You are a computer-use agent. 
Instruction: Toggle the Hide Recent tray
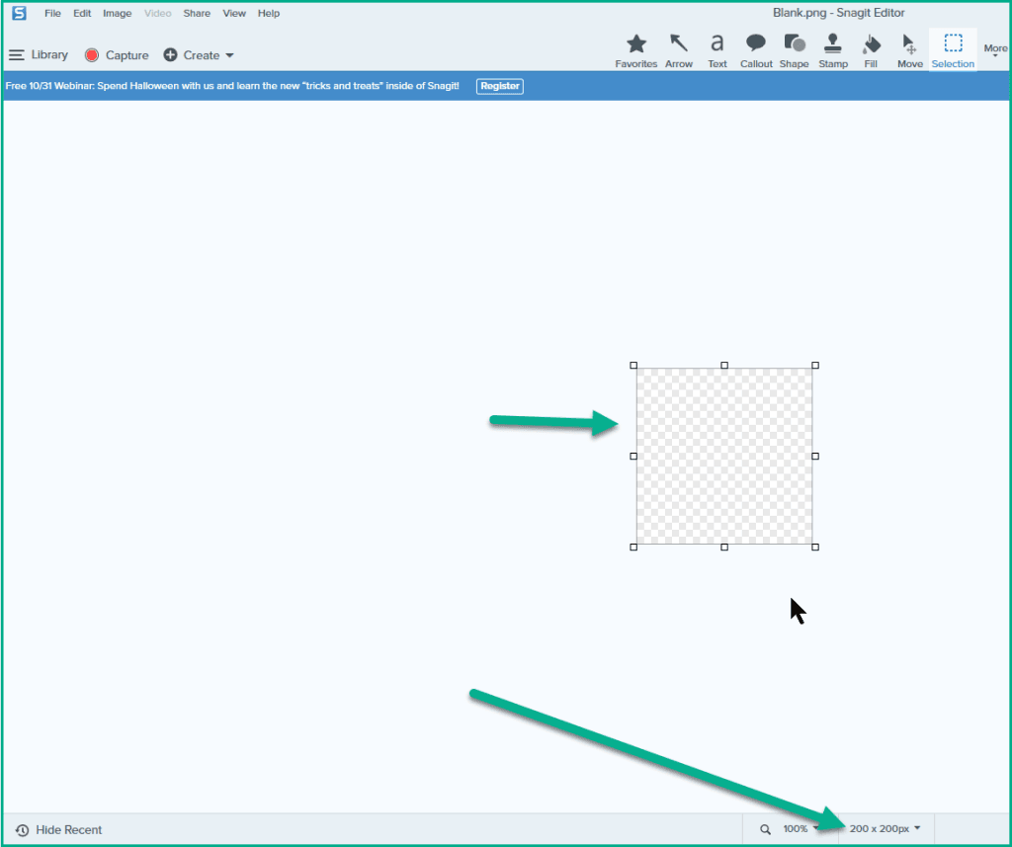(x=59, y=830)
